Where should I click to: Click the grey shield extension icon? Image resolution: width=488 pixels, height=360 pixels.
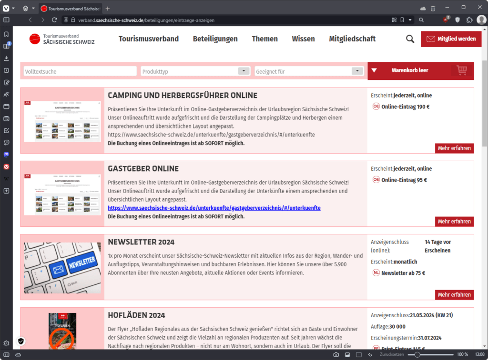[x=457, y=20]
